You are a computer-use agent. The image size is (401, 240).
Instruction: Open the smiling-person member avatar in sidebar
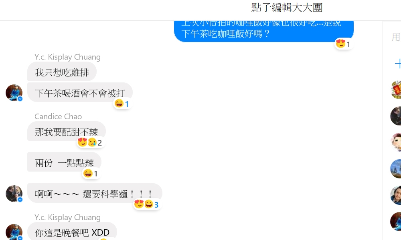coord(396,195)
